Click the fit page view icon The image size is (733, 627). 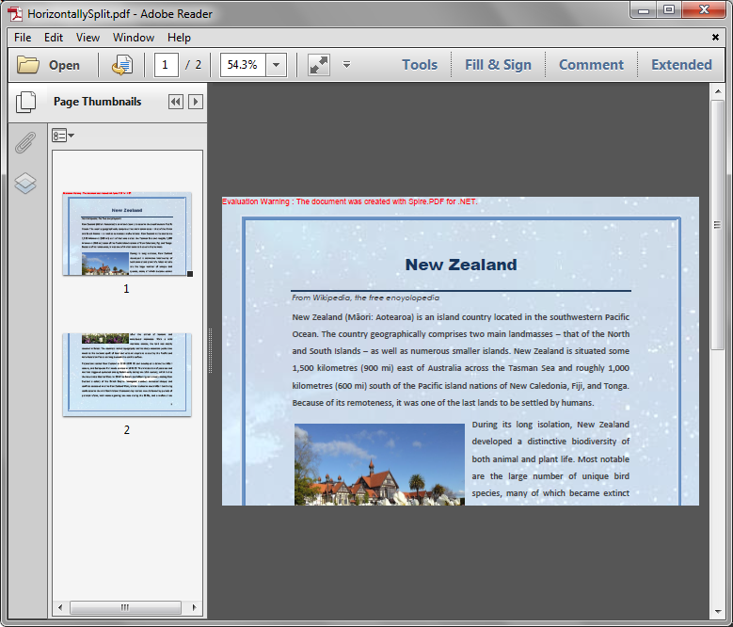(x=319, y=65)
